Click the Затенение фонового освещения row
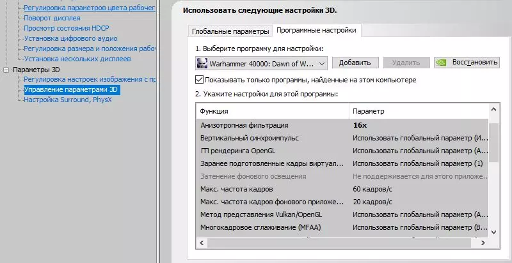This screenshot has width=512, height=263. click(342, 176)
